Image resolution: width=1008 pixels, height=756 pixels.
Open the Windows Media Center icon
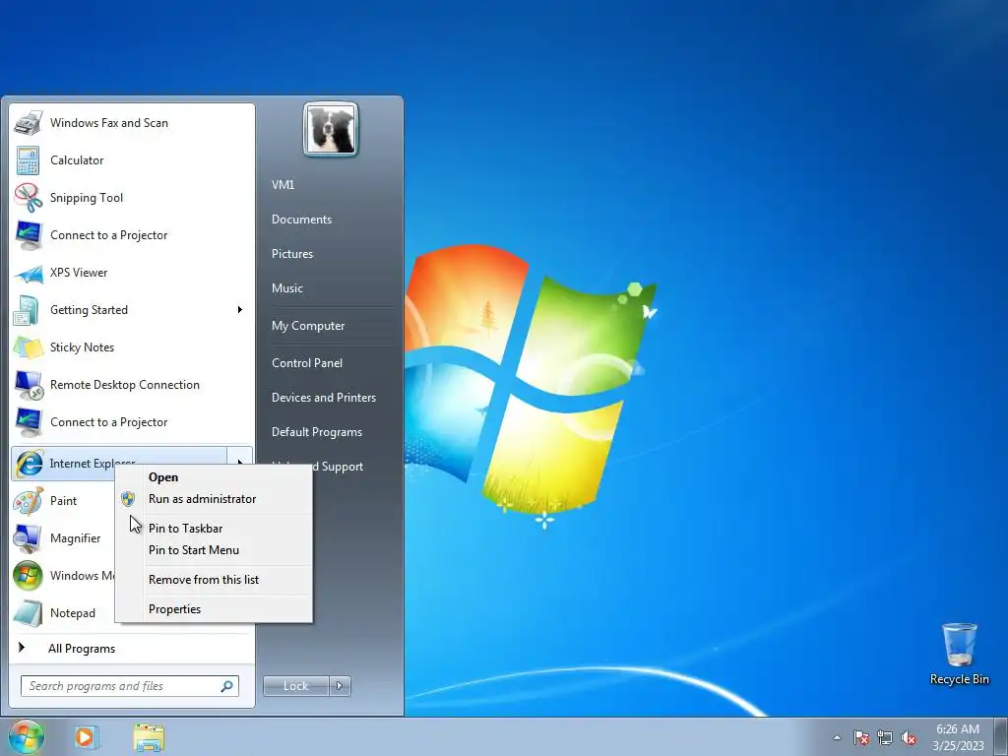(x=29, y=576)
